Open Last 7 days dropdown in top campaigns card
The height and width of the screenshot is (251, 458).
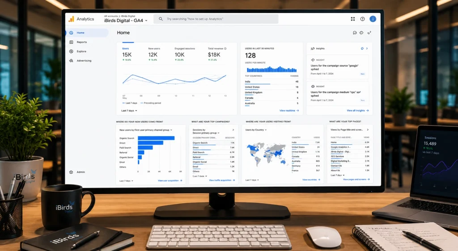200,176
